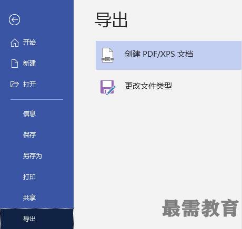The height and width of the screenshot is (229, 242).
Task: Click the open folder icon beside 打开
Action: (15, 84)
